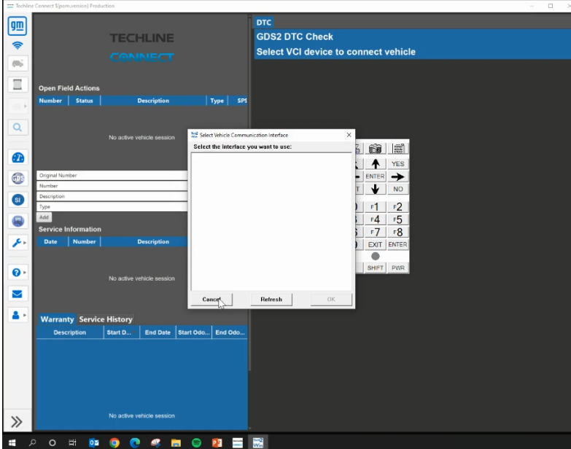571x449 pixels.
Task: Open Outlook from the taskbar
Action: click(94, 442)
